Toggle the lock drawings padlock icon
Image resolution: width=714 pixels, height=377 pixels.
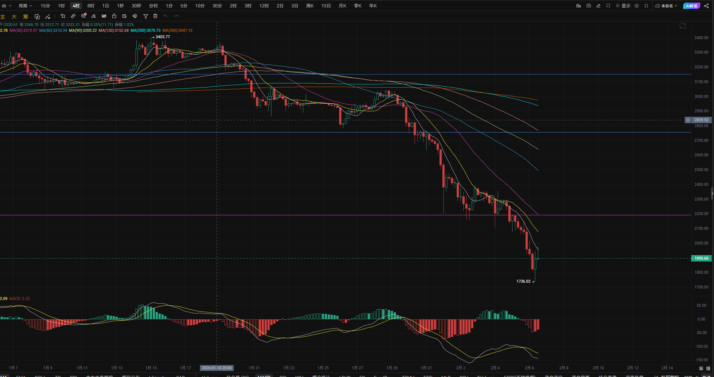(114, 16)
